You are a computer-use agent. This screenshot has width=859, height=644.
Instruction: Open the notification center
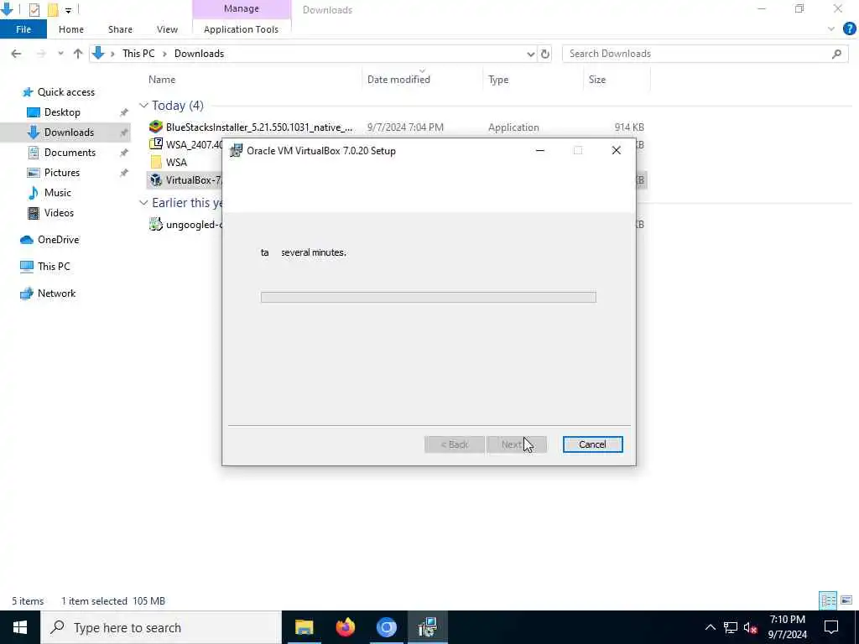(x=831, y=627)
